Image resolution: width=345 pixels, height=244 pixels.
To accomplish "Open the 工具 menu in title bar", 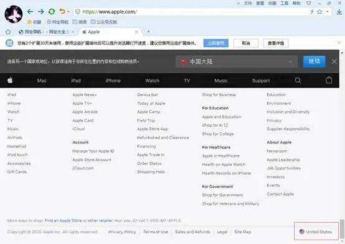I will pos(284,3).
